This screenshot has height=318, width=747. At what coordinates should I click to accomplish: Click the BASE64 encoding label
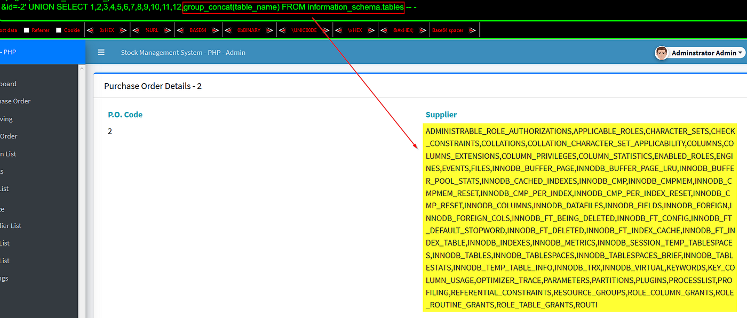point(197,30)
